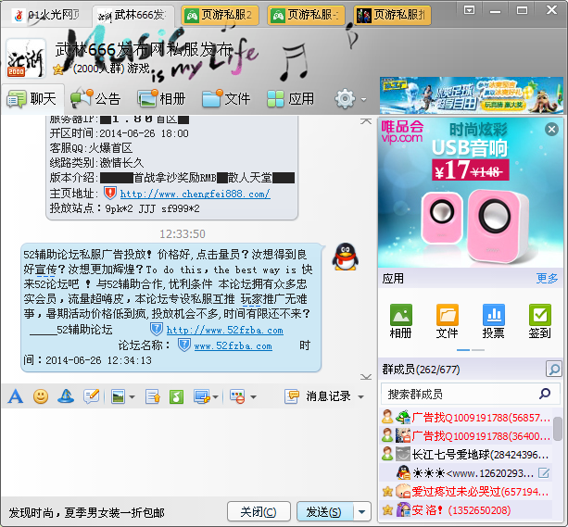Jump to chat bottom arrow
Screen dimensions: 568x527
click(366, 377)
